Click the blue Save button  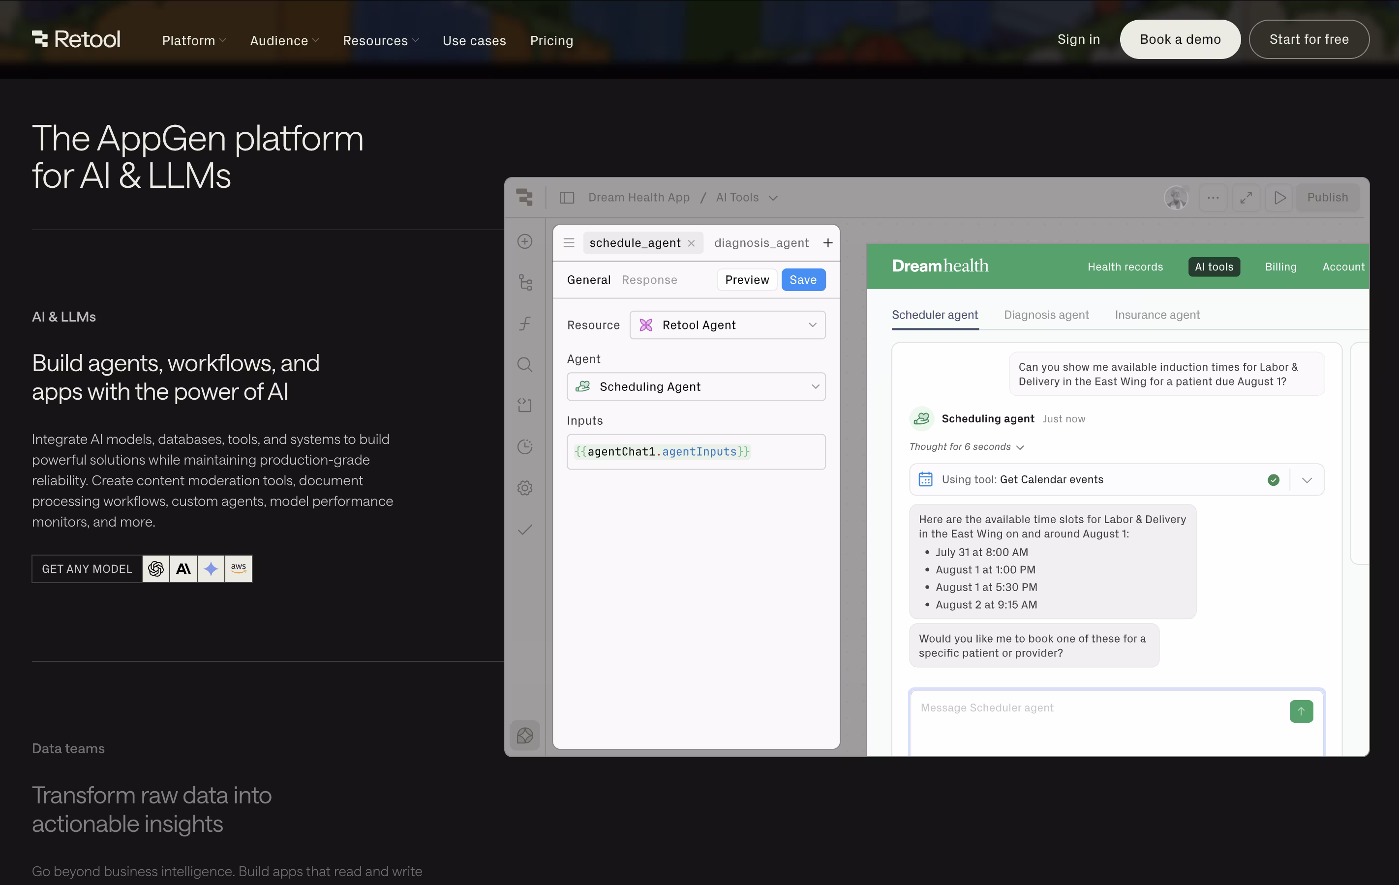click(x=803, y=280)
